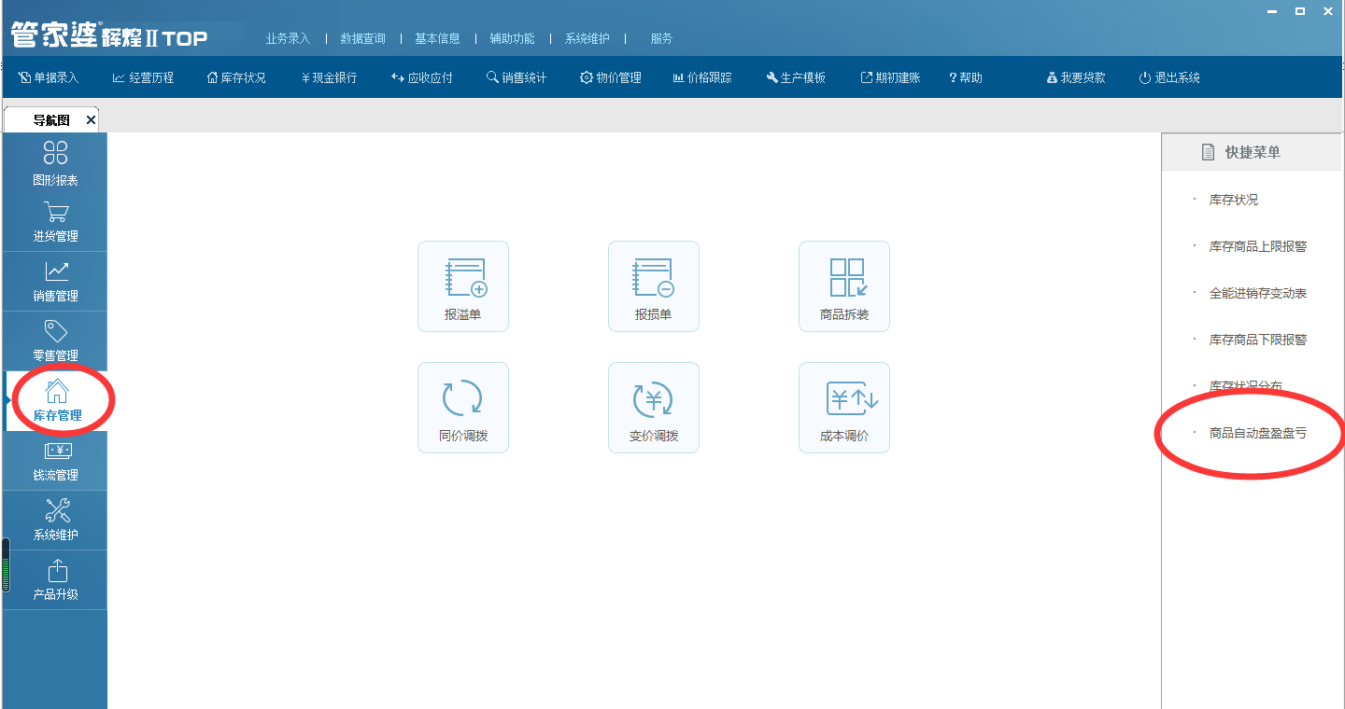Viewport: 1345px width, 709px height.
Task: Open 变价调拨 variable-price transfer icon
Action: tap(654, 407)
